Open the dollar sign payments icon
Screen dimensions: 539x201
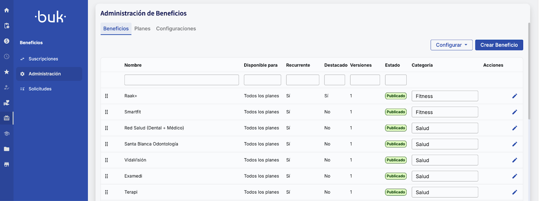(x=6, y=41)
